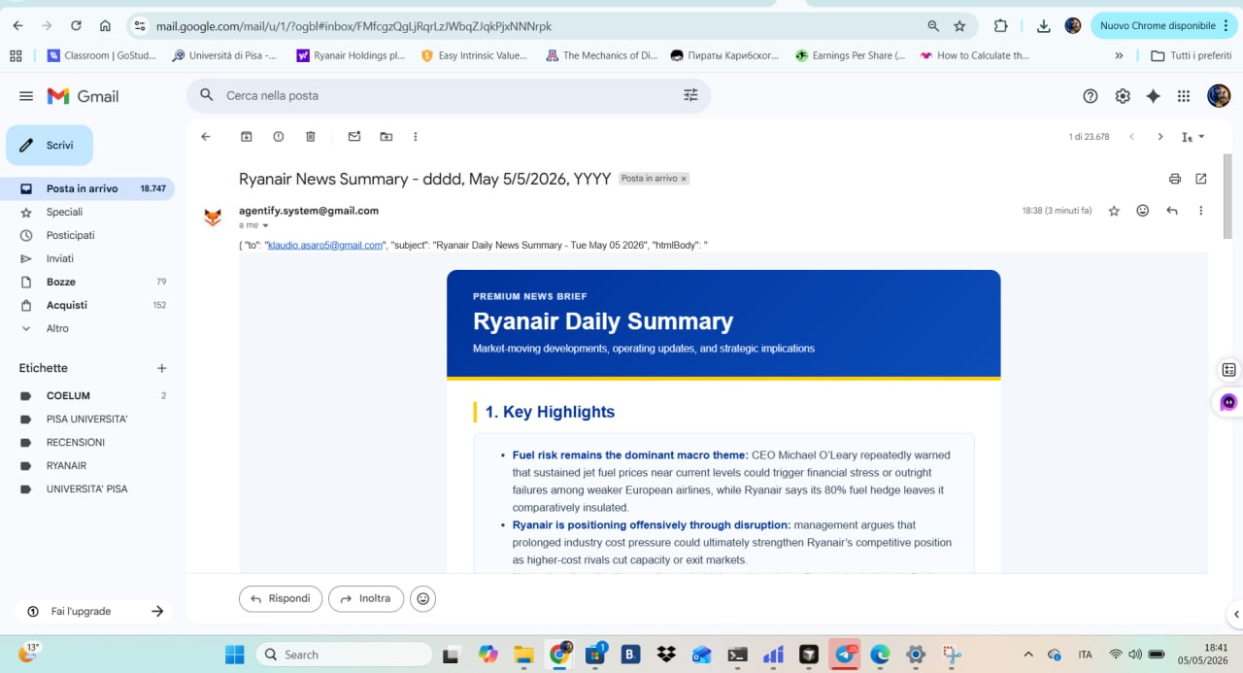Open Chrome extensions puzzle icon
This screenshot has height=673, width=1243.
pos(1001,26)
